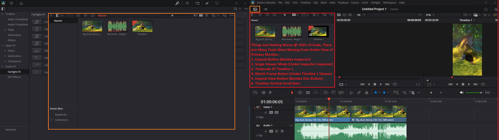The width and height of the screenshot is (499, 140).
Task: Open the Fit zoom dropdown in source viewer
Action: [361, 15]
